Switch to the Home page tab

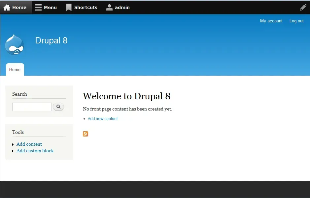coord(15,69)
